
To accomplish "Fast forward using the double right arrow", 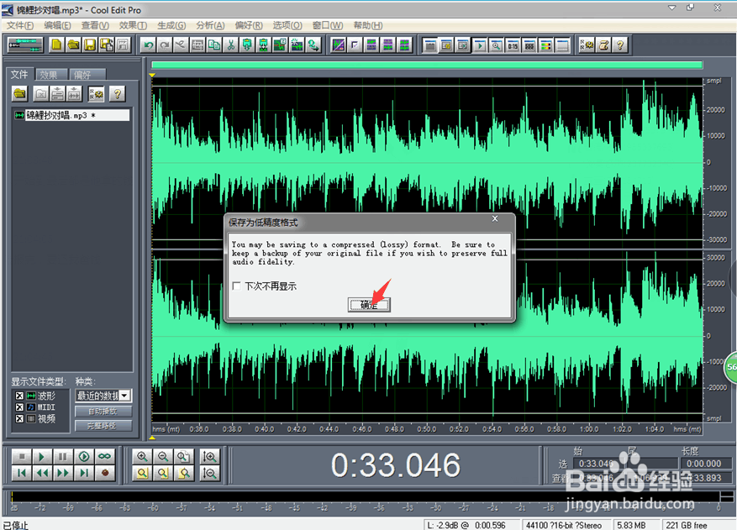I will (x=63, y=473).
